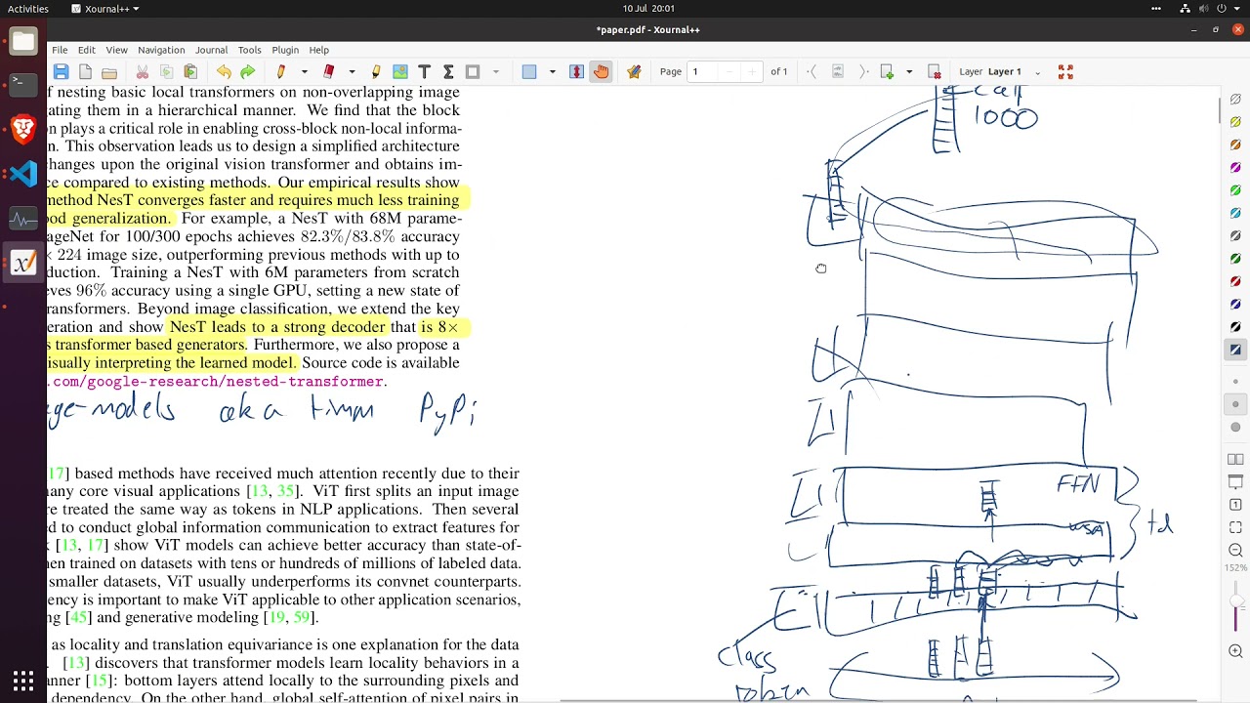Select the Text tool
The height and width of the screenshot is (703, 1250).
coord(425,71)
